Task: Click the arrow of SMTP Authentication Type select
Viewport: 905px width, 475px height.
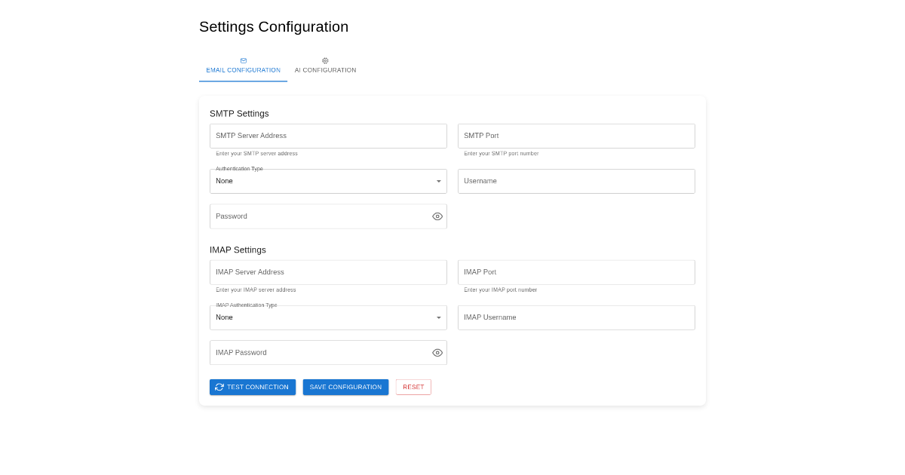Action: (438, 181)
